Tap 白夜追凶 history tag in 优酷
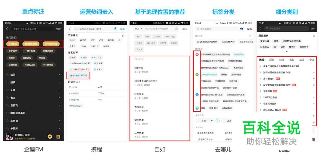The image size is (320, 158). pyautogui.click(x=265, y=47)
